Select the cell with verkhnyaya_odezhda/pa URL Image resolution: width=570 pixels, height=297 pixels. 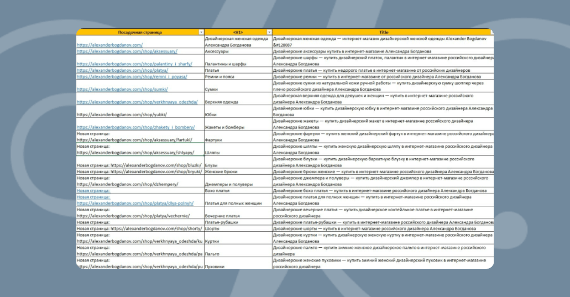coord(140,251)
